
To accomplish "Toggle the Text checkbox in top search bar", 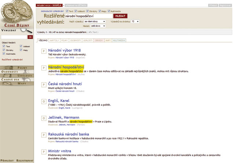I will (67, 11).
